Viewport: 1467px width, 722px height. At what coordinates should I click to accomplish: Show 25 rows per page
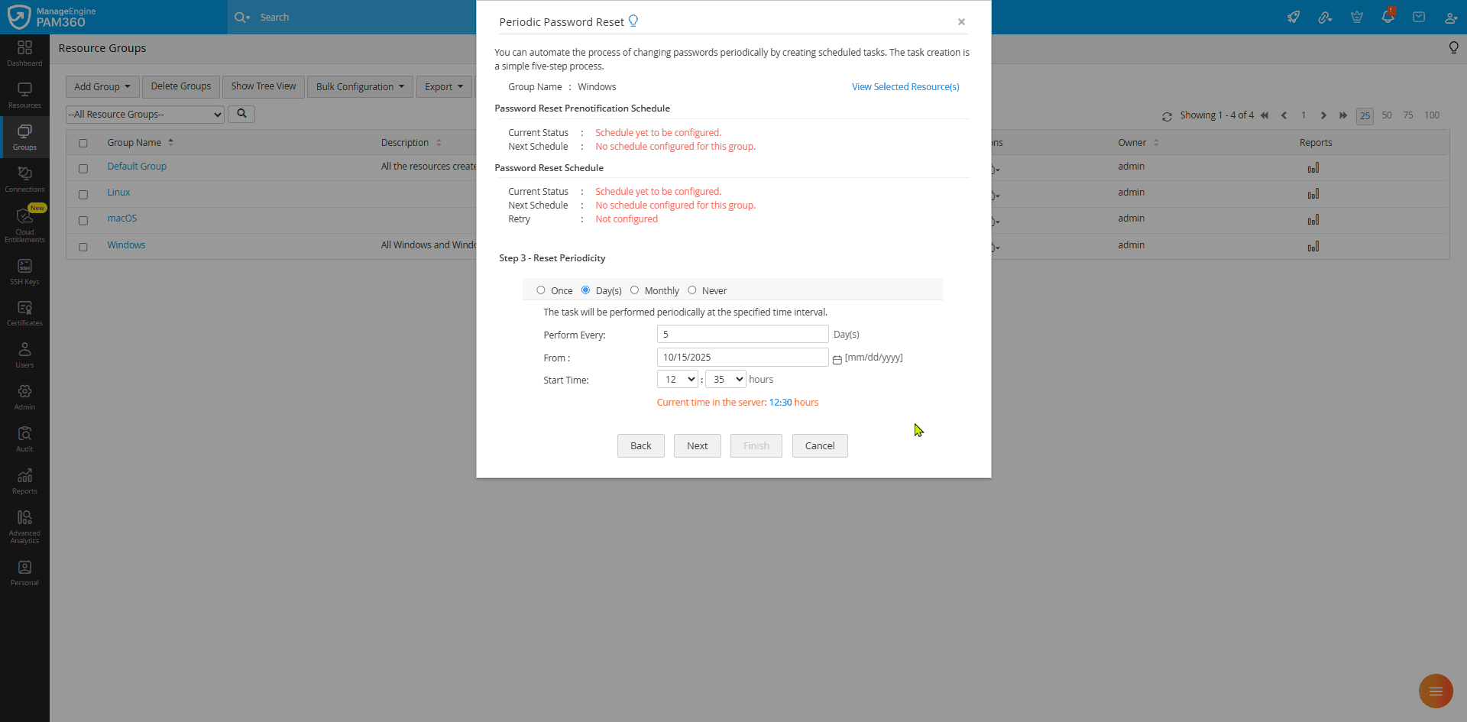pyautogui.click(x=1365, y=115)
